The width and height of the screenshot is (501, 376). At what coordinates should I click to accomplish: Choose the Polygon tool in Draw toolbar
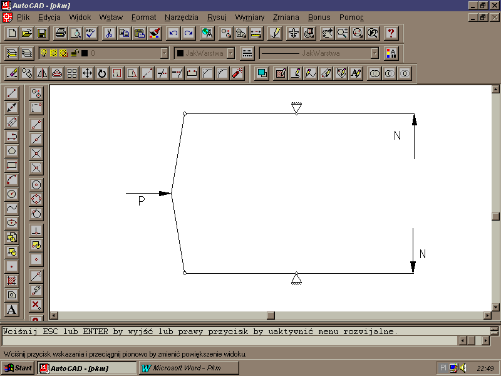pos(11,151)
